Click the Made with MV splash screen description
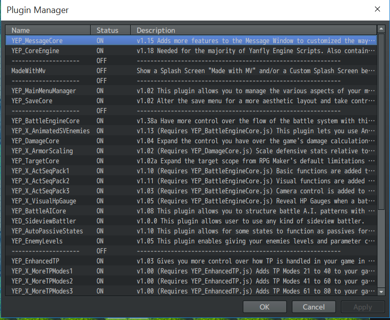This screenshot has width=390, height=320. [x=256, y=71]
